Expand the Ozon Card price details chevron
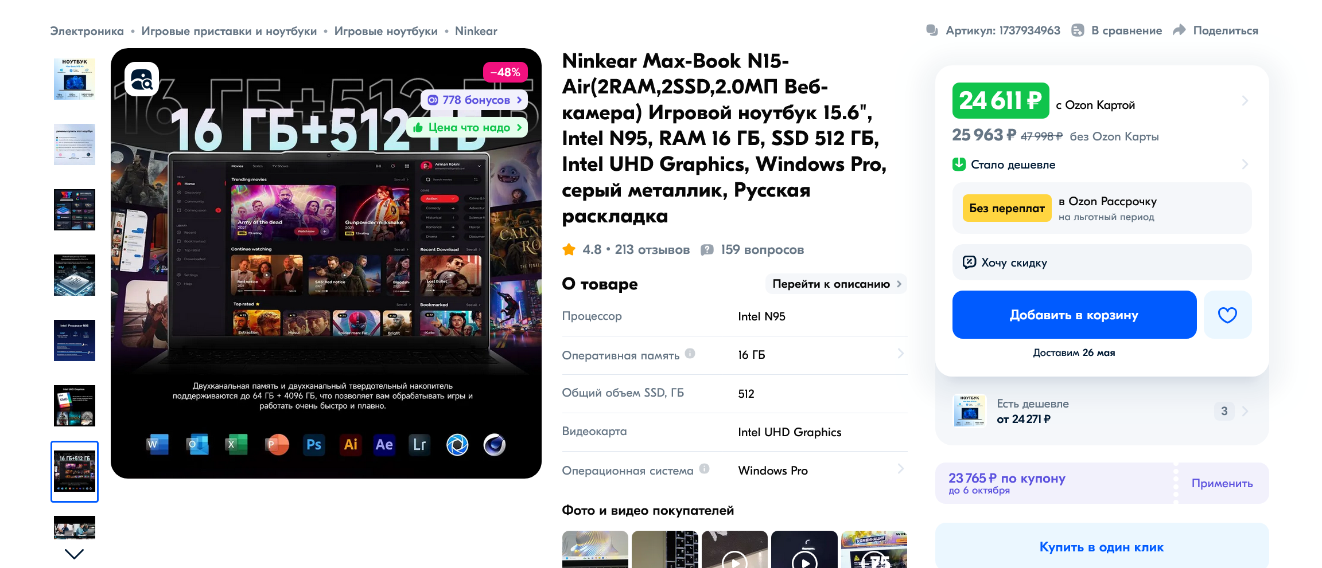 click(1245, 101)
